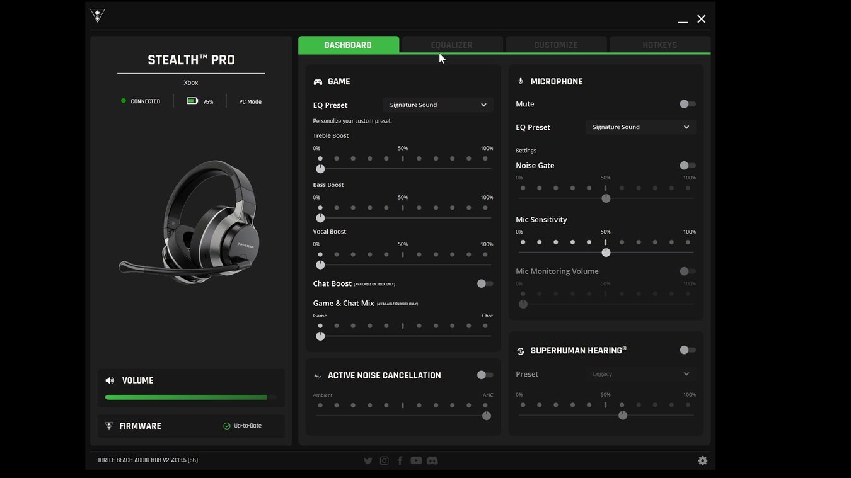Open the Hotkeys tab
Screen dimensions: 851x478
pyautogui.click(x=660, y=45)
